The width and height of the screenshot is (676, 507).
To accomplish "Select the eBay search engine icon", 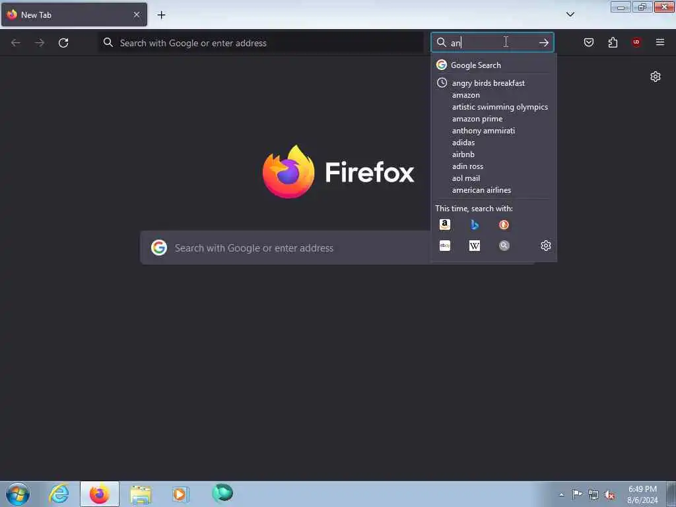I will [x=444, y=246].
